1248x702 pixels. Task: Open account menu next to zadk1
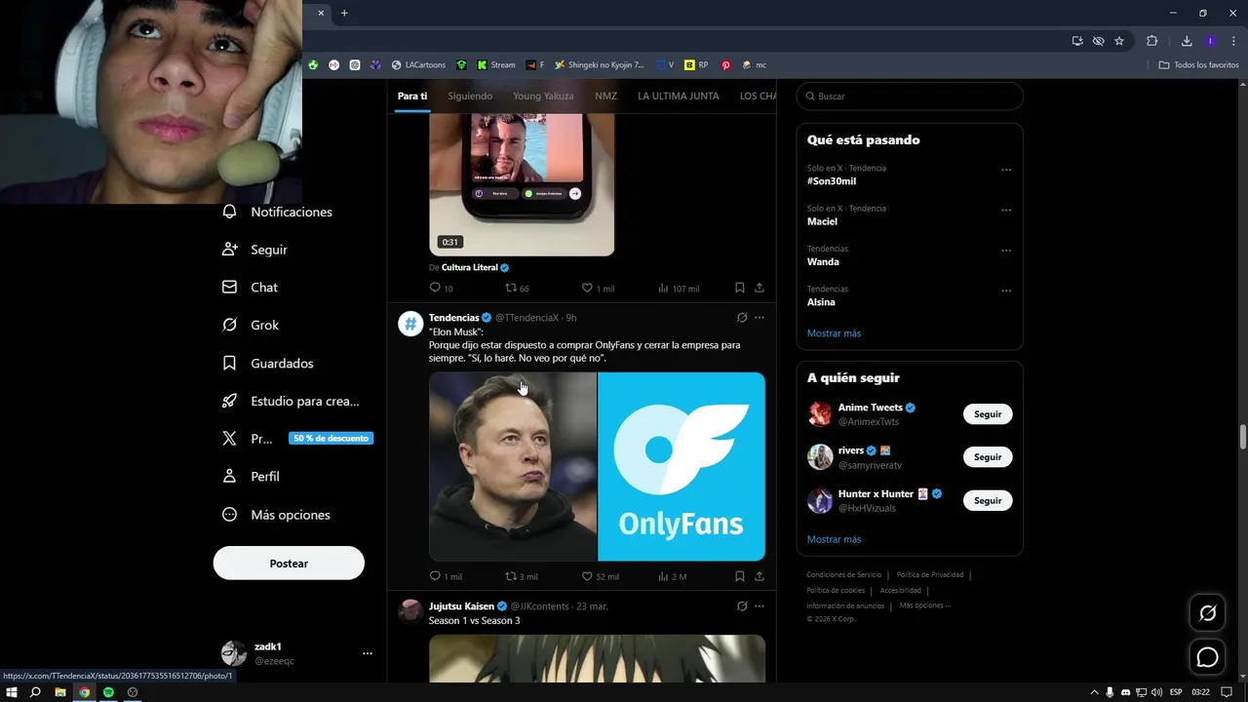click(368, 653)
